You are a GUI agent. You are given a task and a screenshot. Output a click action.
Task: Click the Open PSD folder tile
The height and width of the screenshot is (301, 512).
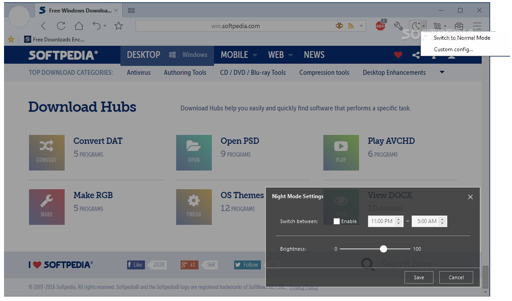click(194, 153)
